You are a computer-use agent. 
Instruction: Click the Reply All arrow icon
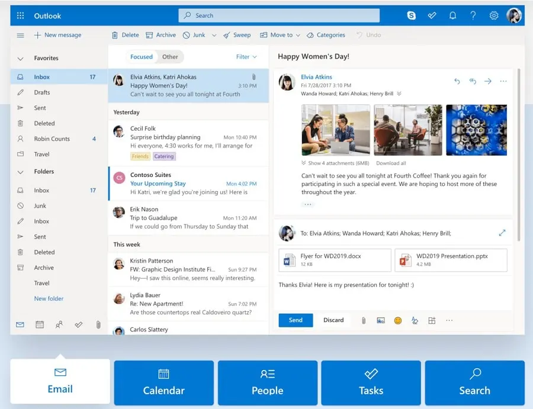coord(473,81)
